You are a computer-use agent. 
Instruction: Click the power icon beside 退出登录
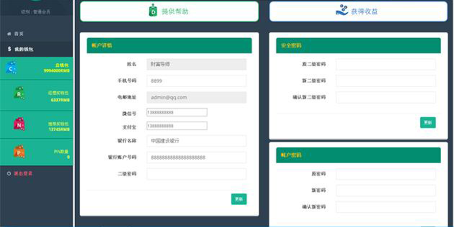pos(9,173)
